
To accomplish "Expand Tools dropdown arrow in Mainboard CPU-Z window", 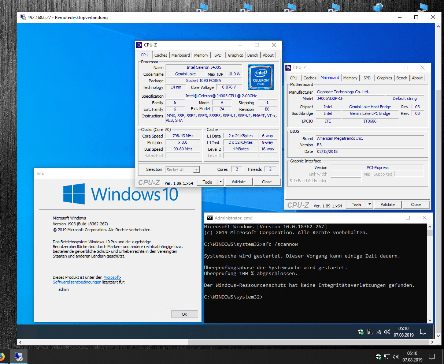I will [x=370, y=204].
